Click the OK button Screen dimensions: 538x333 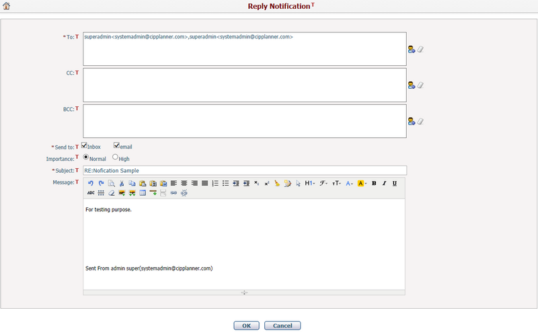[246, 326]
